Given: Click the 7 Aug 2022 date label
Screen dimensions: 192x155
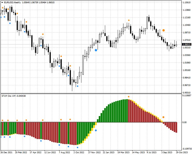Looking at the screenshot, I should point(65,152).
